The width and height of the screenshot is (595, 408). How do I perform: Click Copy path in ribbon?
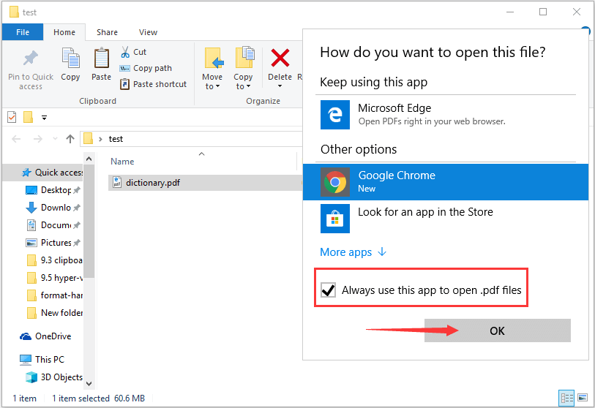tap(146, 68)
